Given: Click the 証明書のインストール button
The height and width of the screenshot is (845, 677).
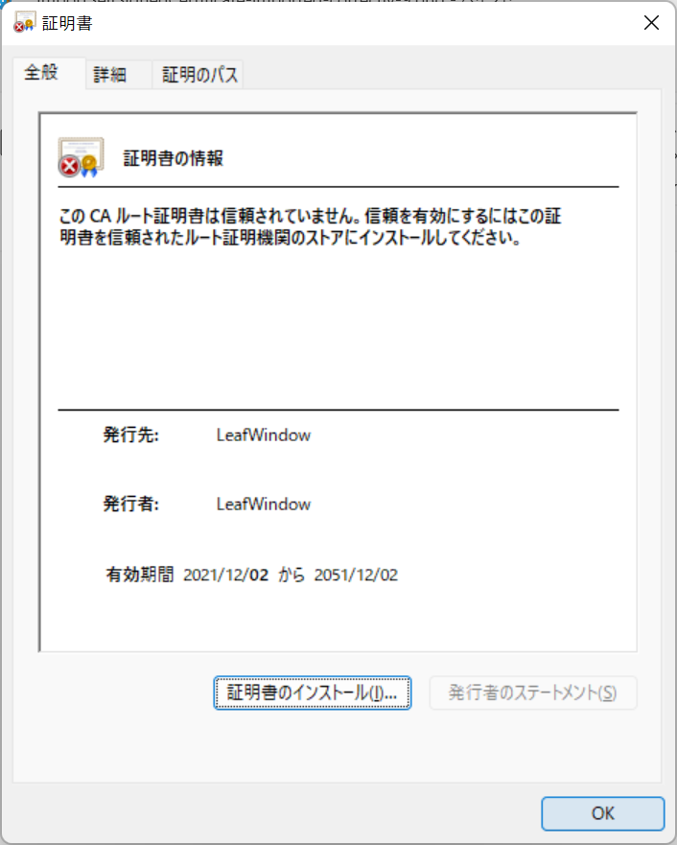Looking at the screenshot, I should tap(313, 693).
